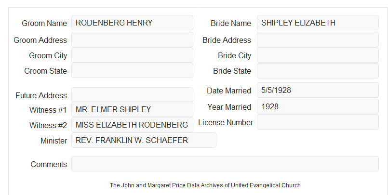This screenshot has height=195, width=388.
Task: Click the Bride Address input box
Action: [318, 39]
